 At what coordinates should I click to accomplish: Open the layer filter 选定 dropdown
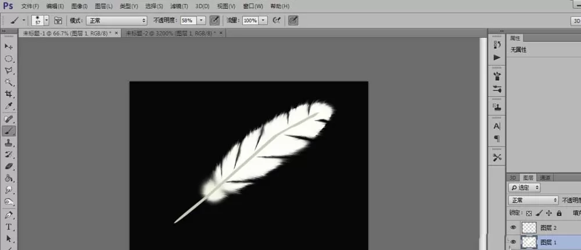(x=524, y=188)
